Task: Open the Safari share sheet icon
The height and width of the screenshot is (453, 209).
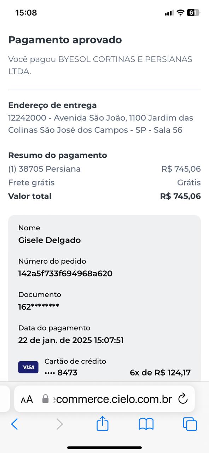Action: pos(103,423)
